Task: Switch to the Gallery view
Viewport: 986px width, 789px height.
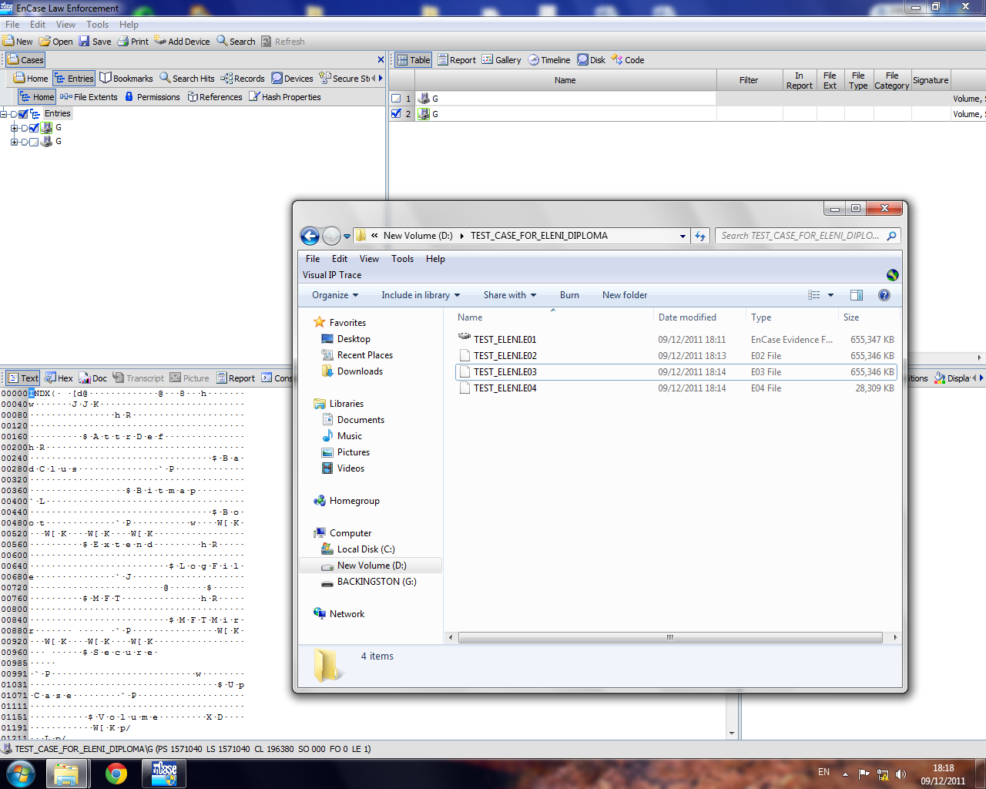Action: point(501,60)
